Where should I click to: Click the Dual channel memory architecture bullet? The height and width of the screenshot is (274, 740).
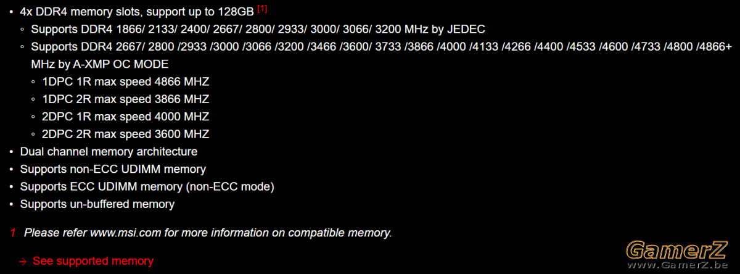click(x=109, y=151)
